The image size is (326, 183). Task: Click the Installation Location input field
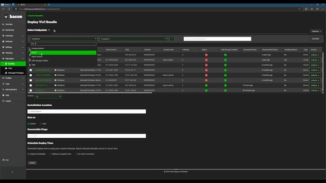click(x=87, y=111)
